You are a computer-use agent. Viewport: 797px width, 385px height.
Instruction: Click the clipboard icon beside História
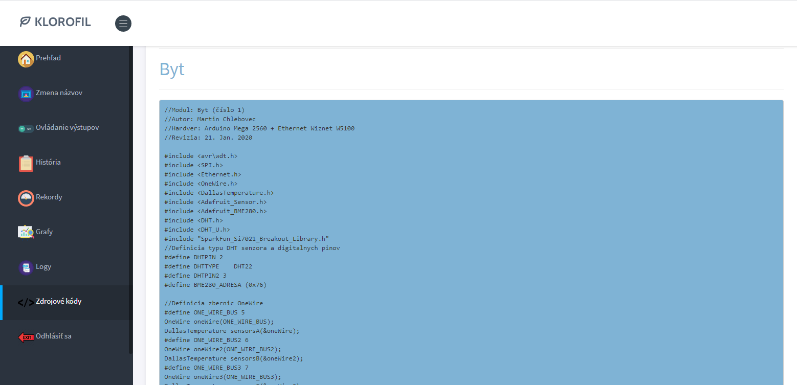pyautogui.click(x=26, y=164)
